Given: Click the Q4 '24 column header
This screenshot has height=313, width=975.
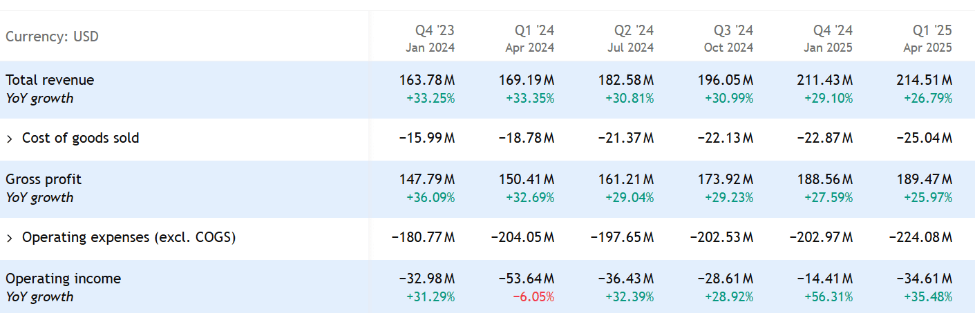Looking at the screenshot, I should pyautogui.click(x=833, y=31).
